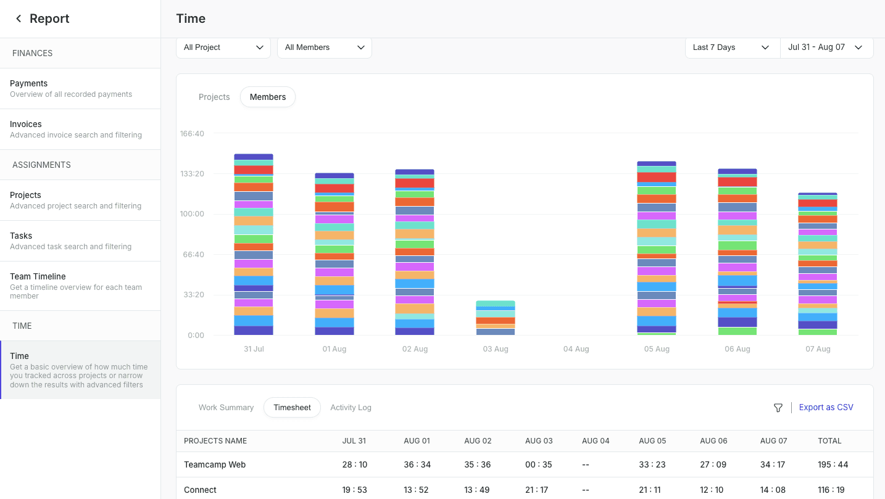885x499 pixels.
Task: Click Connect Aug 07 value 14 : 08
Action: (774, 490)
